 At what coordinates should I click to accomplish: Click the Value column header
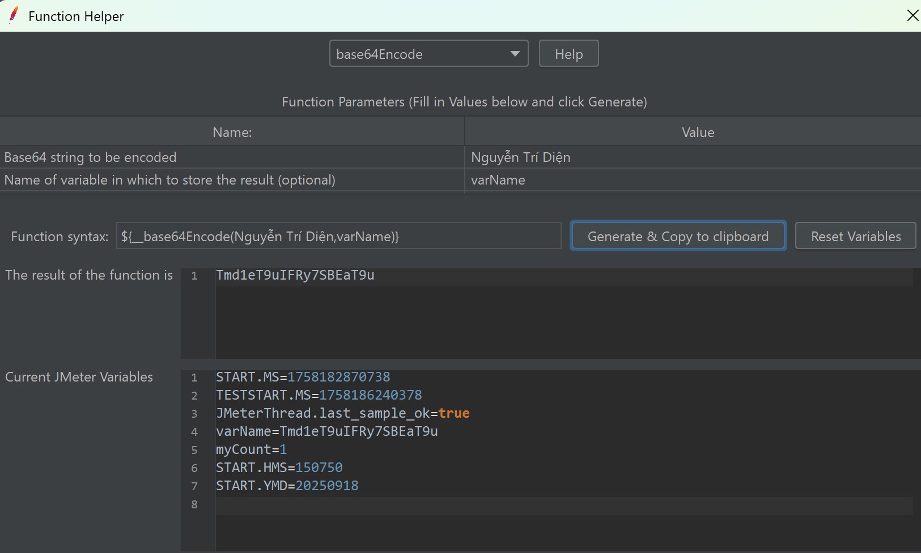point(698,132)
